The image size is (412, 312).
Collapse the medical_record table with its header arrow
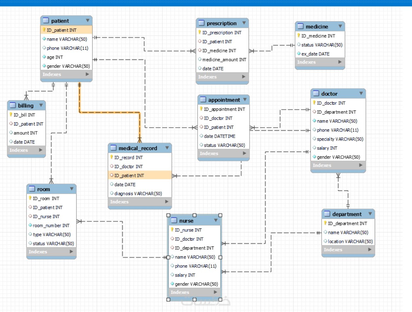pyautogui.click(x=167, y=148)
